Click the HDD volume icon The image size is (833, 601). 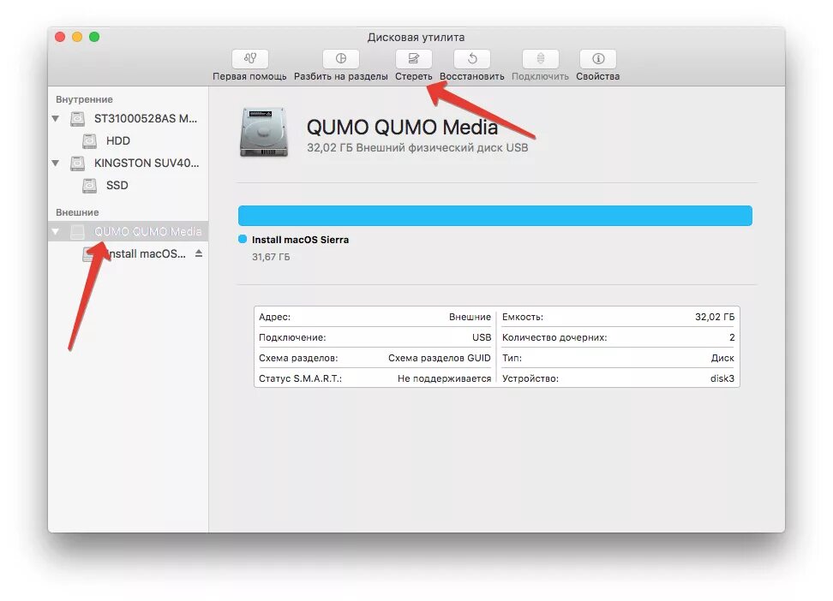pos(89,140)
